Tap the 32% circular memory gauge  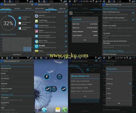point(8,23)
